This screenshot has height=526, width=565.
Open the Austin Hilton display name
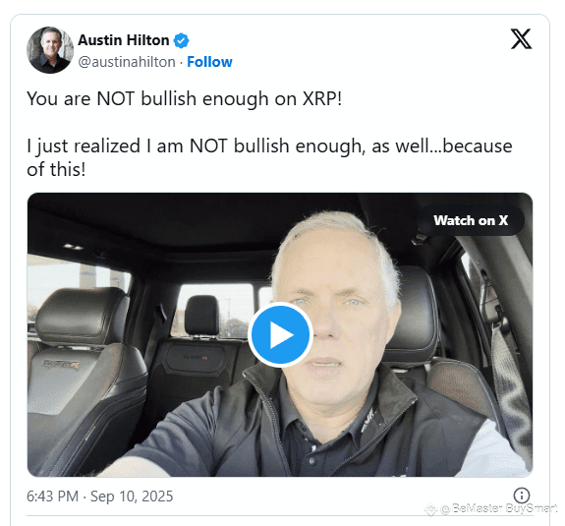(x=124, y=40)
